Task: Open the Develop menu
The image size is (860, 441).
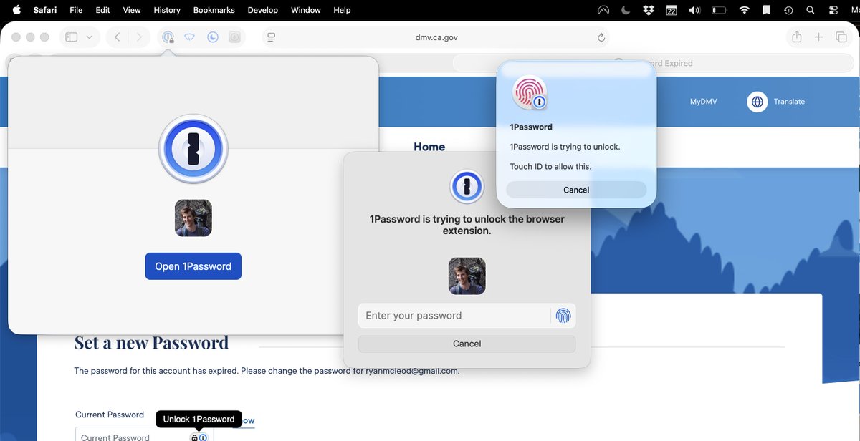Action: click(x=263, y=10)
